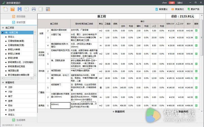Click the green 生成清单 icon
Image resolution: width=204 pixels, height=127 pixels.
coord(14,120)
